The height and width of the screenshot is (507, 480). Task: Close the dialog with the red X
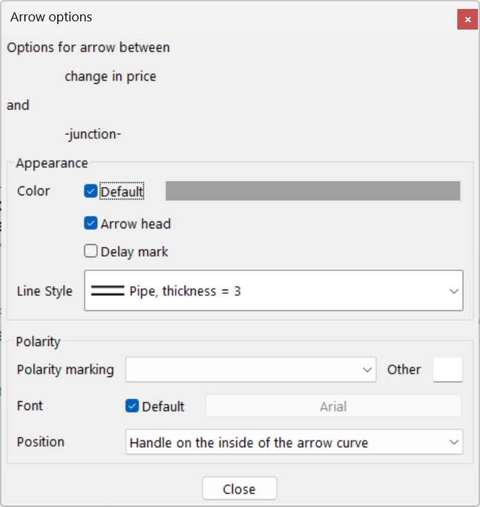coord(468,19)
